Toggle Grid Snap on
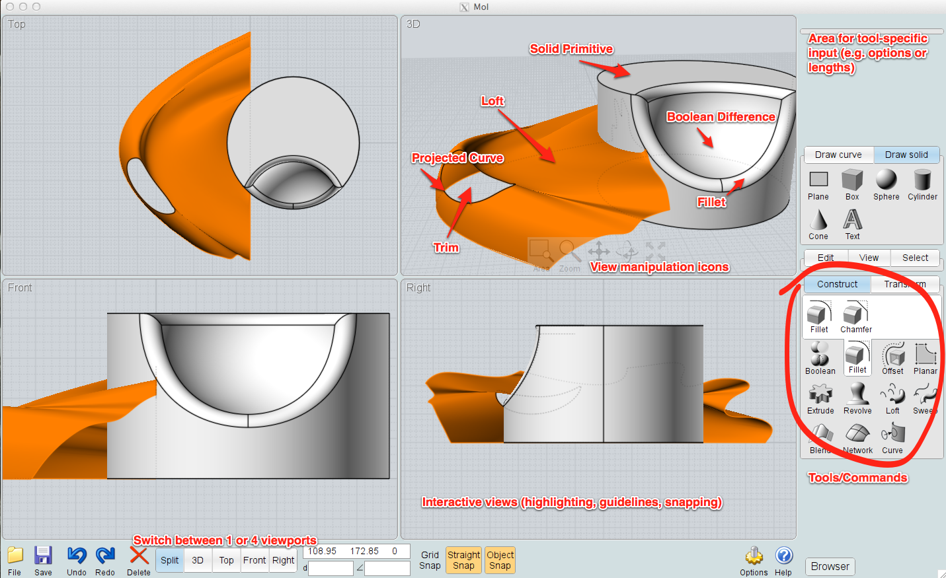This screenshot has width=946, height=578. [x=429, y=560]
